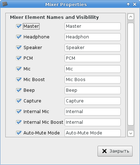
Task: Edit the Headphon name field
Action: pos(93,37)
